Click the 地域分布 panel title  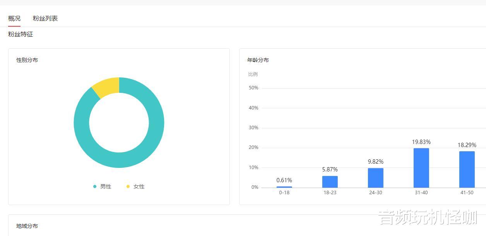(x=27, y=226)
